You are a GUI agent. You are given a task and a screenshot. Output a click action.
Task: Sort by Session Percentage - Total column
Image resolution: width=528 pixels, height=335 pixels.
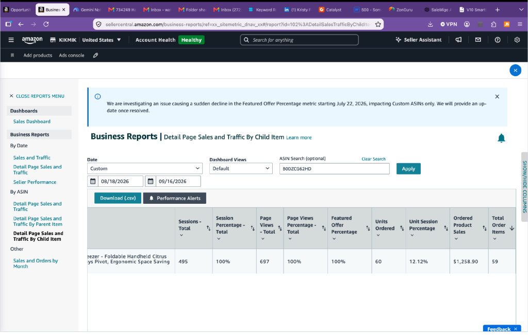253,228
